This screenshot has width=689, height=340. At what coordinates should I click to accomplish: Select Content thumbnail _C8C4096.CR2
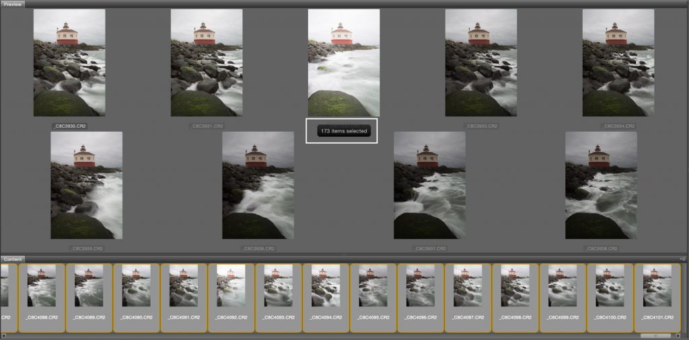[421, 298]
